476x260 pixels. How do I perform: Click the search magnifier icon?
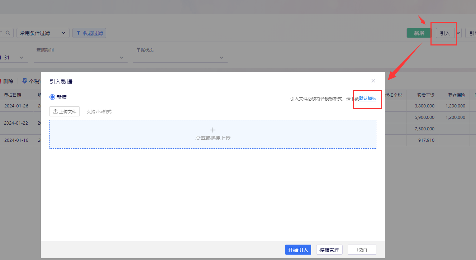click(8, 33)
